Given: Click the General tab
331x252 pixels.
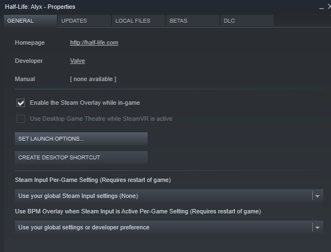Looking at the screenshot, I should coord(30,20).
